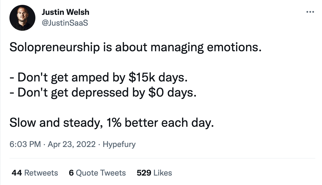Click Justin Welsh's profile avatar photo
Screen dimensions: 322x185
pos(22,18)
